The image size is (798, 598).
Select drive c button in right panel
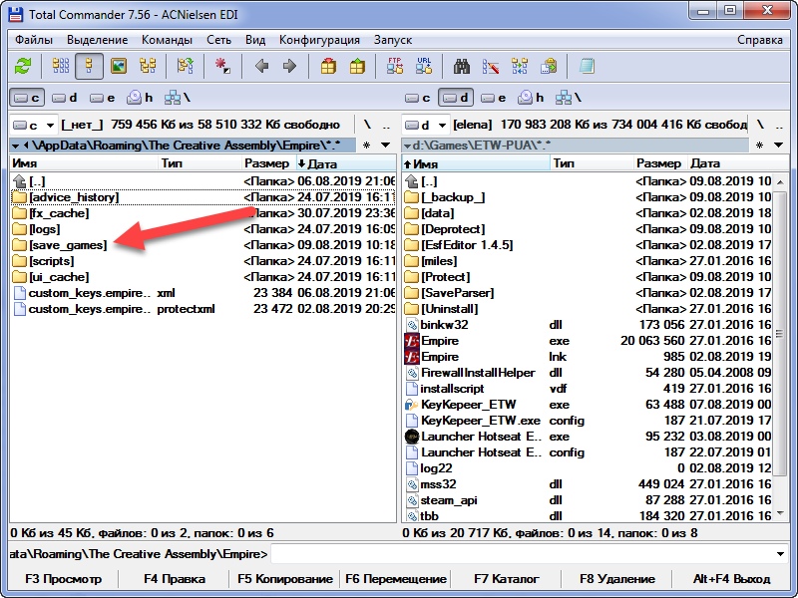(418, 98)
